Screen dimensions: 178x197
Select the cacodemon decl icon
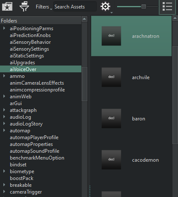[x=111, y=160]
